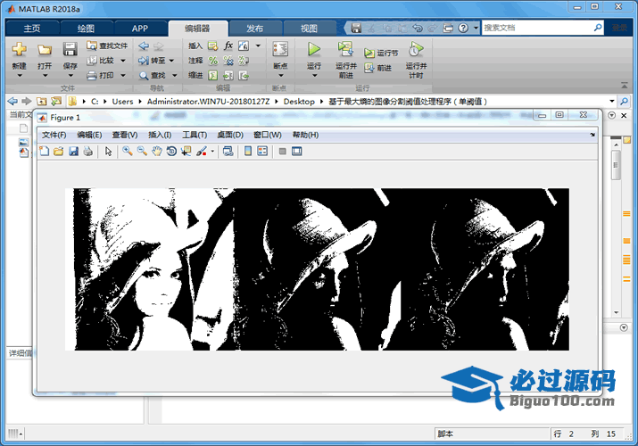
Task: Toggle the brush data tool
Action: [x=202, y=152]
